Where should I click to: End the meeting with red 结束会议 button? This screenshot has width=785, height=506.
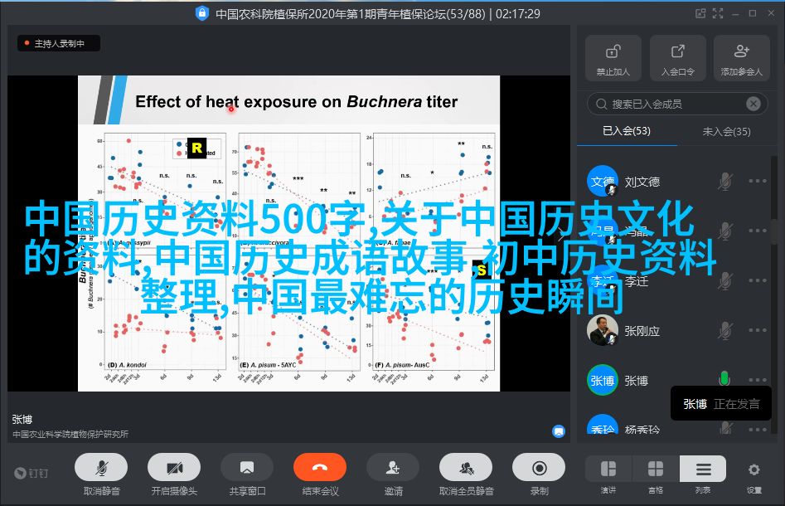(319, 469)
